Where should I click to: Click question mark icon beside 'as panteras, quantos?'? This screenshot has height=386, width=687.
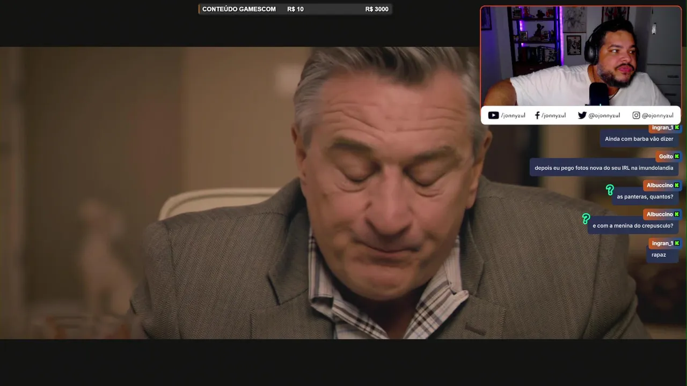[610, 190]
